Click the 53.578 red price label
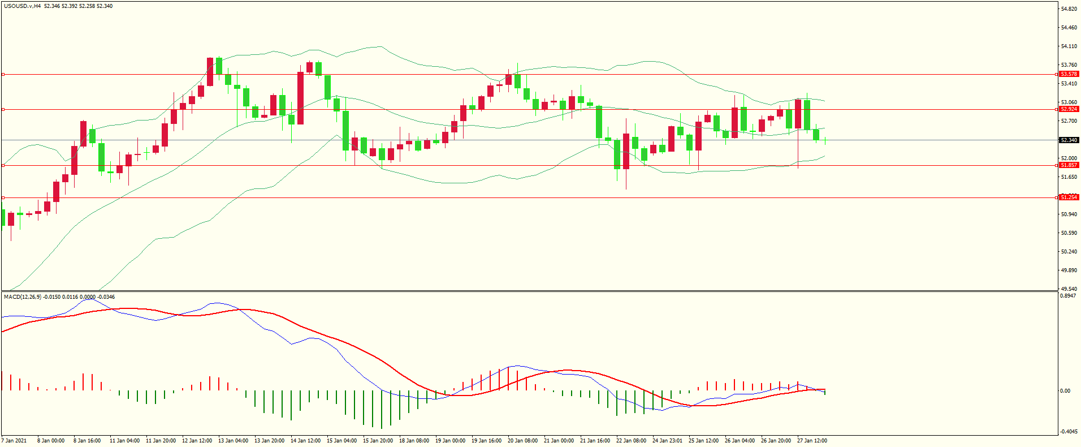 1068,74
